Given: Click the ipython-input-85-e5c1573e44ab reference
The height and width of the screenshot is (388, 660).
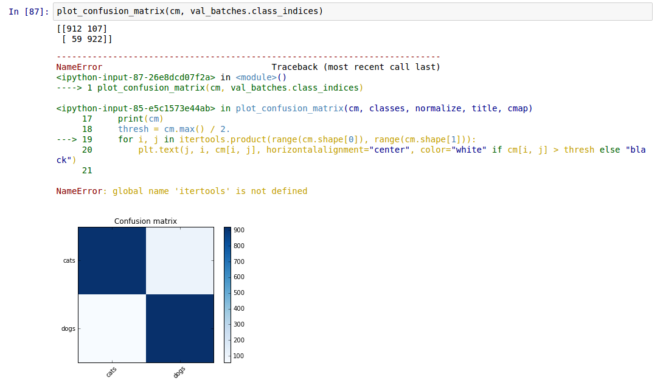Looking at the screenshot, I should tap(136, 108).
